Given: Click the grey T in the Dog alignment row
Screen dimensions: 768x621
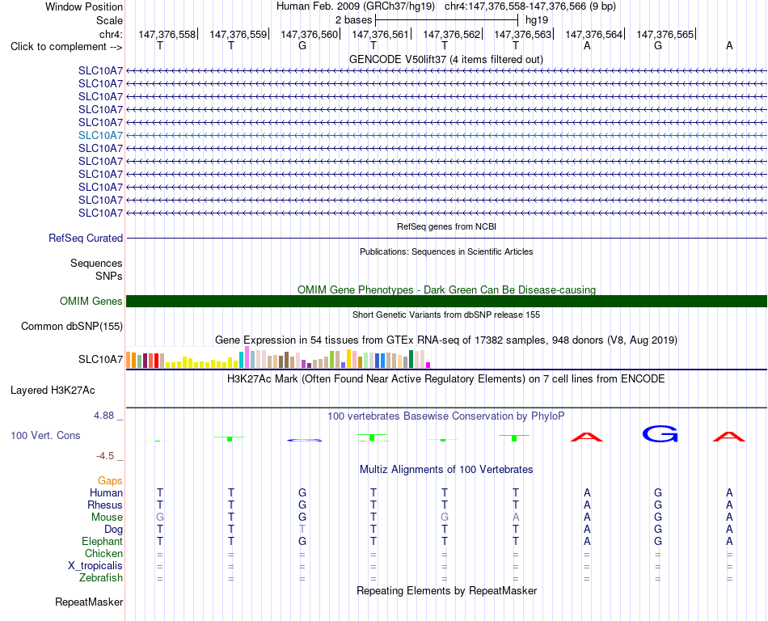Looking at the screenshot, I should click(302, 530).
